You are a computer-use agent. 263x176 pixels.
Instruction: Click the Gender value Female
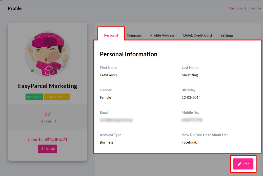coord(105,97)
